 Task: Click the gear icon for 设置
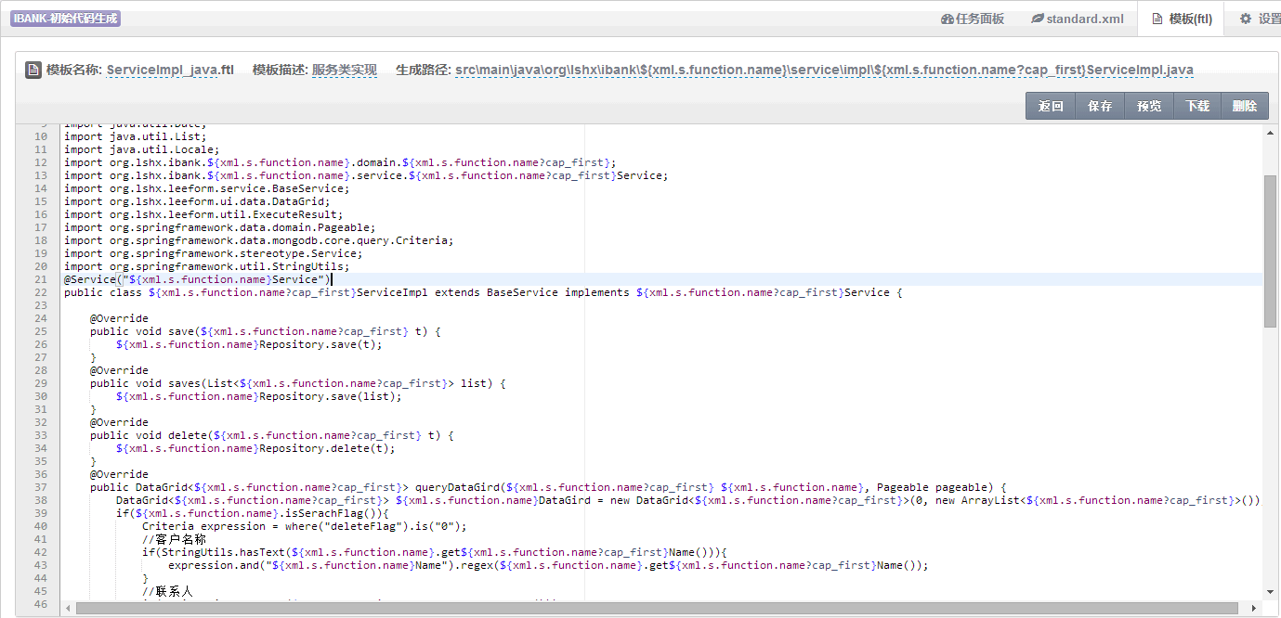[1246, 19]
